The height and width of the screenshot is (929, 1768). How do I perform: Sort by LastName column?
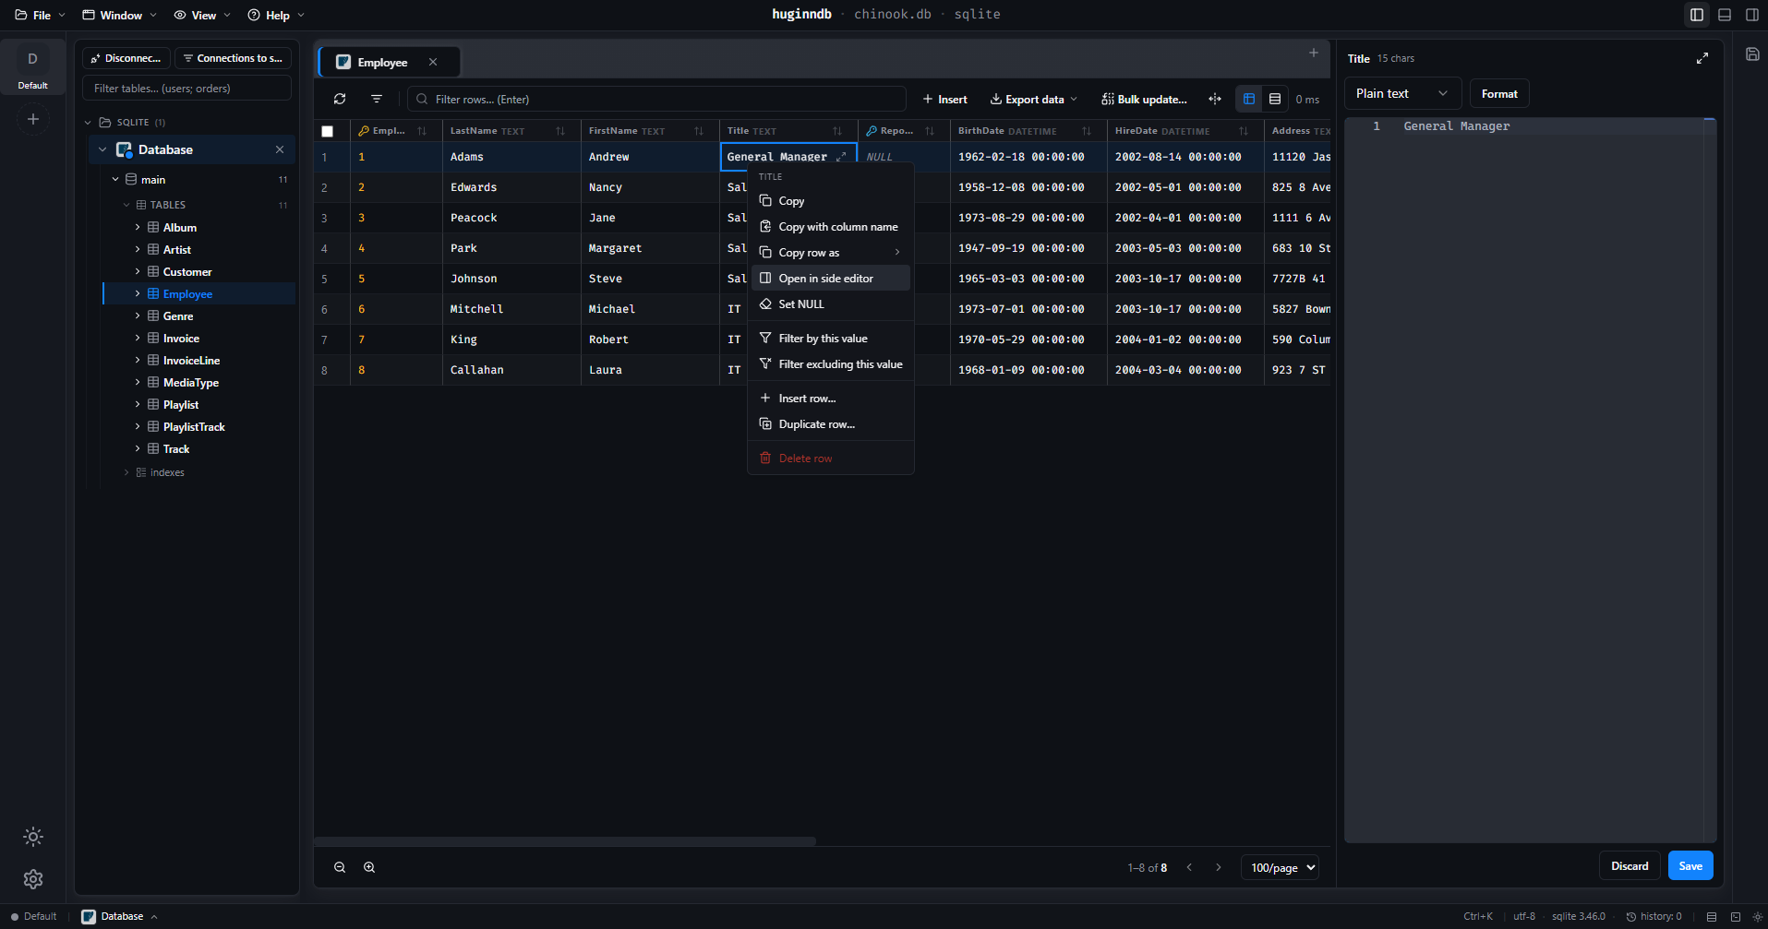tap(560, 131)
